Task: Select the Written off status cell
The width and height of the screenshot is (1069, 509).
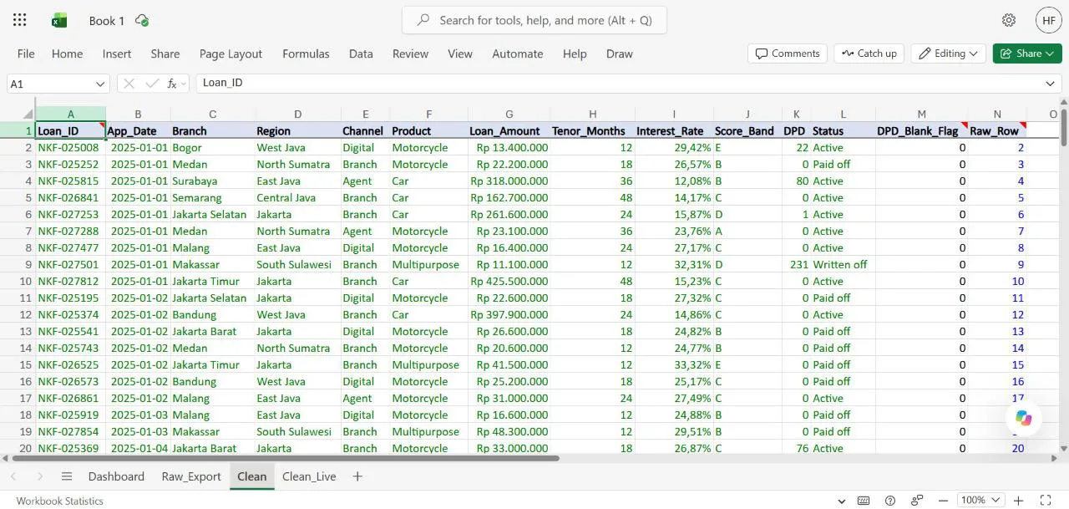Action: pos(843,264)
